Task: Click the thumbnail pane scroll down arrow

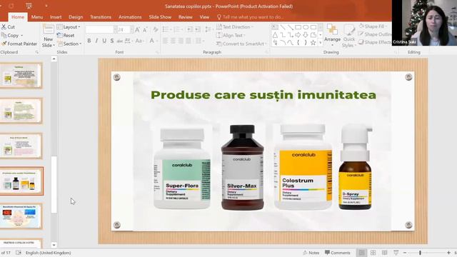Action: (54, 245)
